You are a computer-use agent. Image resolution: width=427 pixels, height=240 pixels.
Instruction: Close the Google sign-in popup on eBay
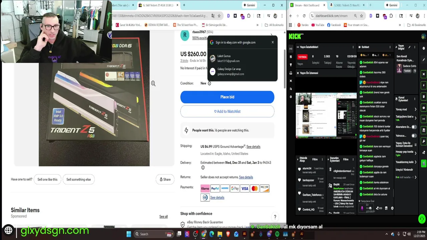(273, 42)
